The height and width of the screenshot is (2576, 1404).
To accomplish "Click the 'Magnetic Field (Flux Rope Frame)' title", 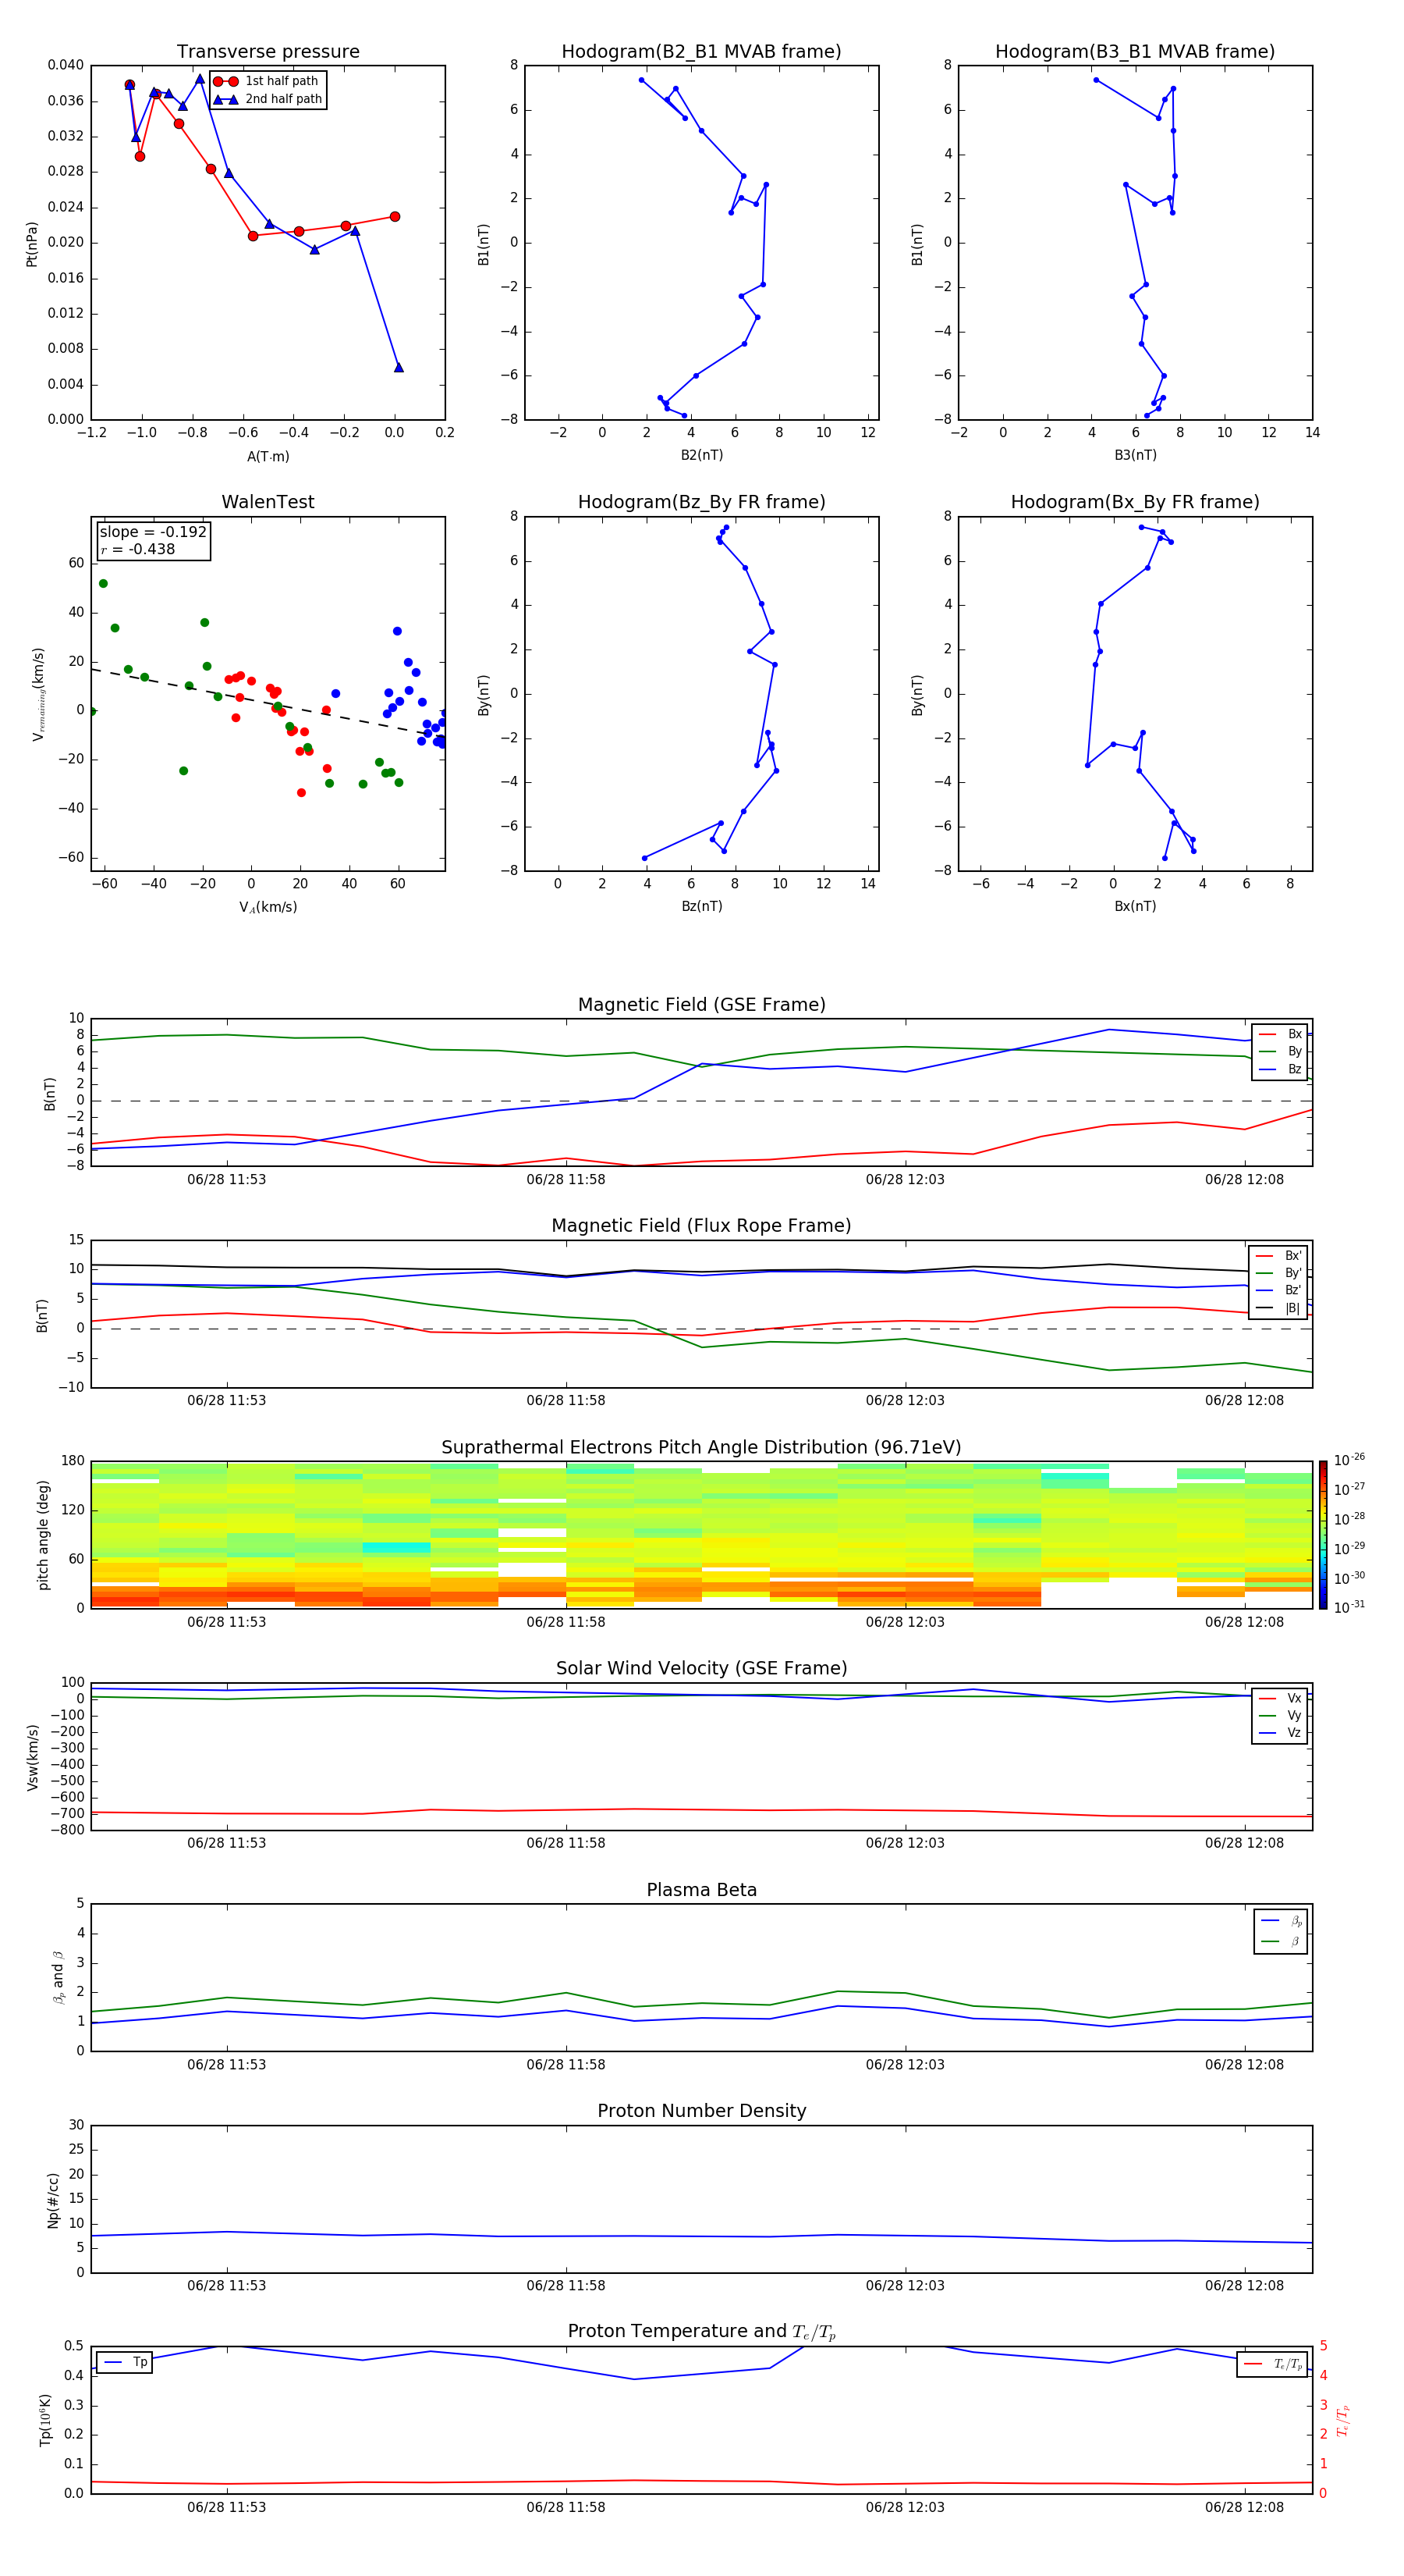I will tap(701, 1226).
